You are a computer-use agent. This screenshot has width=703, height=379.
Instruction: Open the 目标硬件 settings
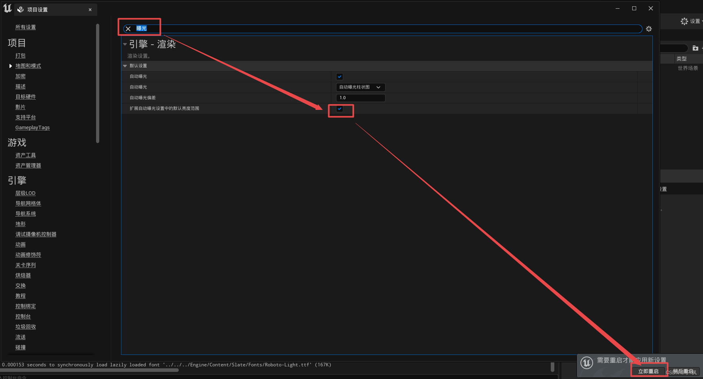(25, 97)
